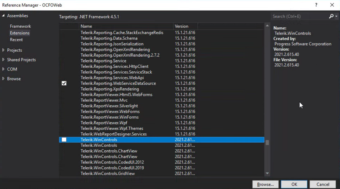Screen dimensions: 340x189
Task: Click the list scrollbar thumb
Action: point(267,142)
